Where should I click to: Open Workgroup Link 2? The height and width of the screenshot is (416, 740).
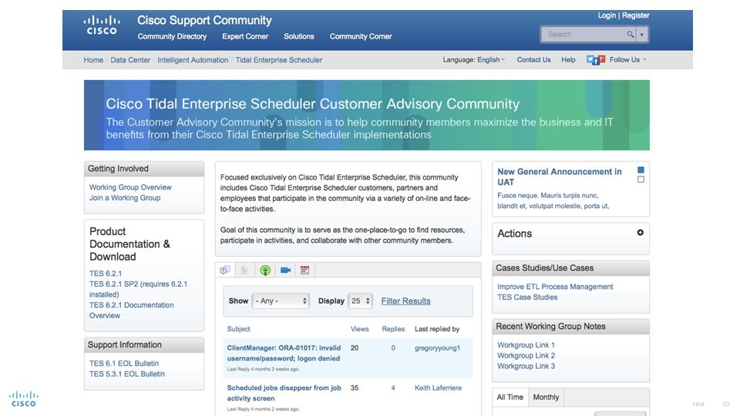[526, 356]
